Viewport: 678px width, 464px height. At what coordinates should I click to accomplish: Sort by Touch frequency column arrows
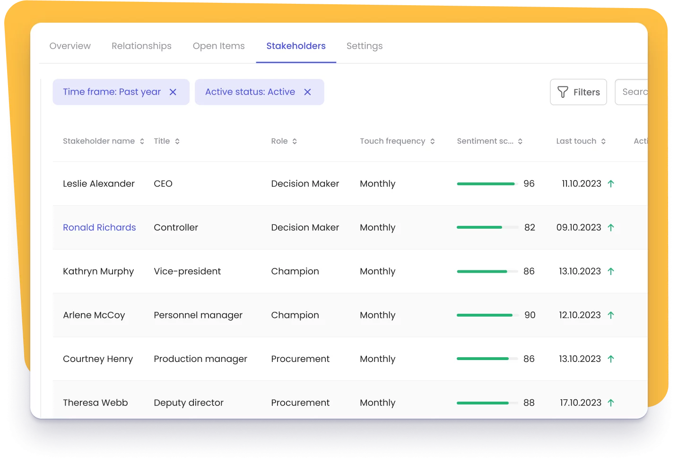[x=432, y=141]
